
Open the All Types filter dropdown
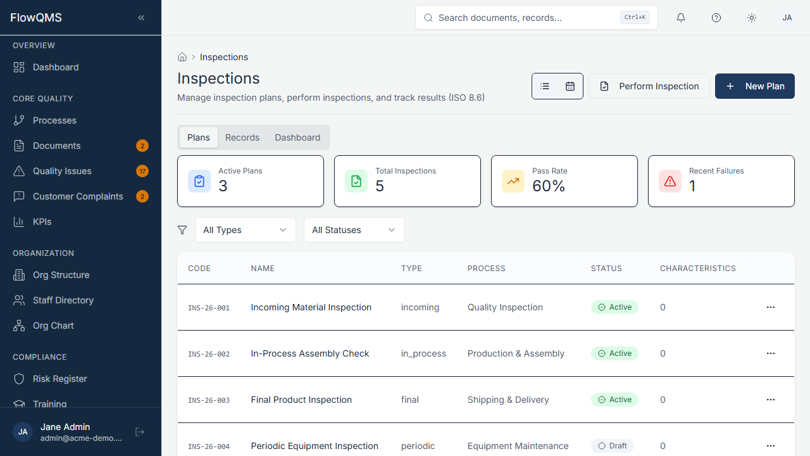[246, 230]
